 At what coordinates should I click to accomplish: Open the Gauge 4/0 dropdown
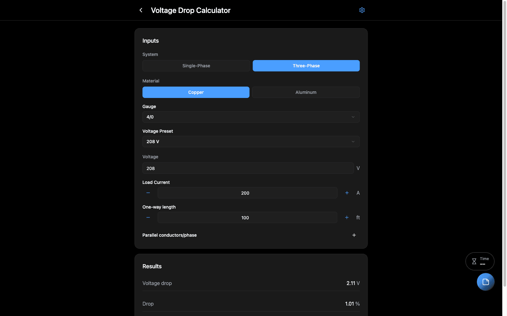(251, 117)
